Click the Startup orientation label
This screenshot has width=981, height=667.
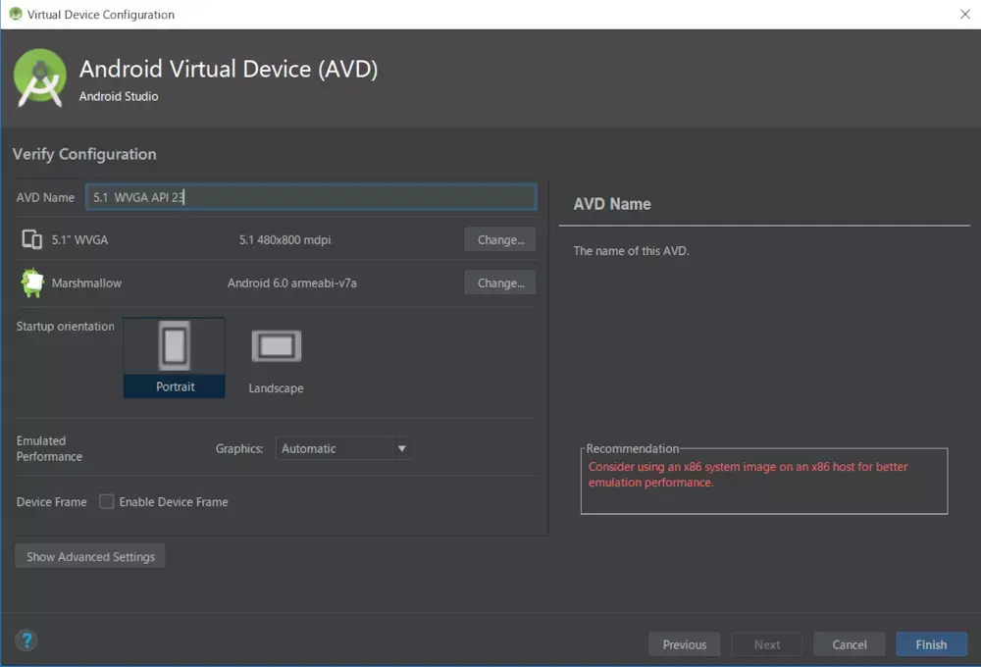(65, 326)
